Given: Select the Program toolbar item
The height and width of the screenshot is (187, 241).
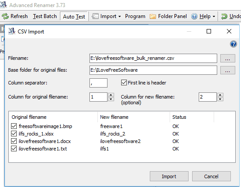Looking at the screenshot, I should point(135,16).
